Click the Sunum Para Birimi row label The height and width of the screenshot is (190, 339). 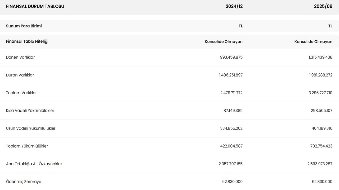[x=24, y=26]
